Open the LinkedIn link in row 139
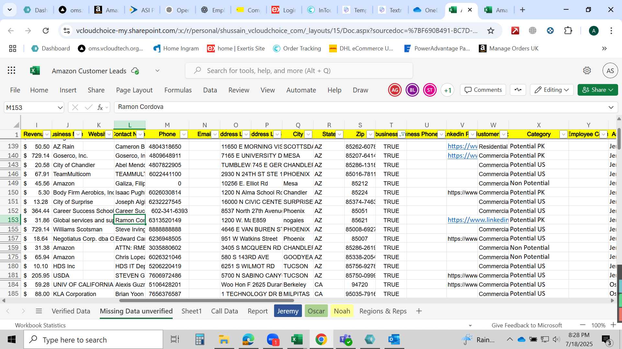 click(462, 146)
